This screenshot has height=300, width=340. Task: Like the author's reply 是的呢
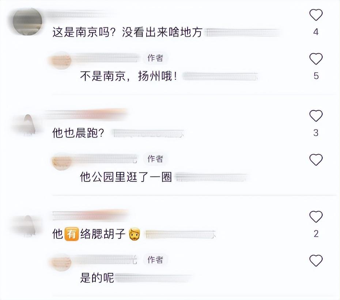[316, 261]
